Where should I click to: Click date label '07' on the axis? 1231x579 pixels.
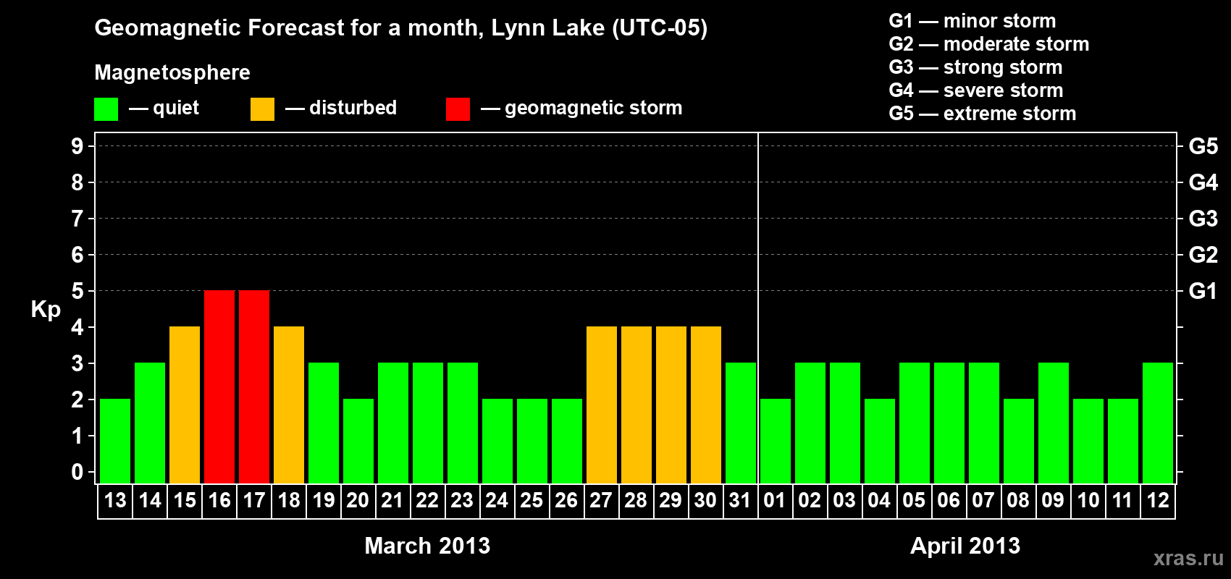click(x=983, y=500)
